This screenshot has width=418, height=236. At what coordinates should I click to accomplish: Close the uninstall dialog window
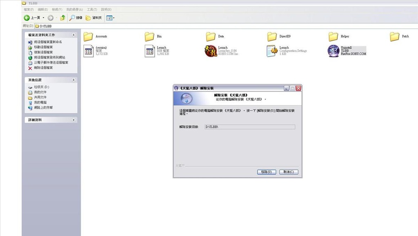(x=298, y=88)
